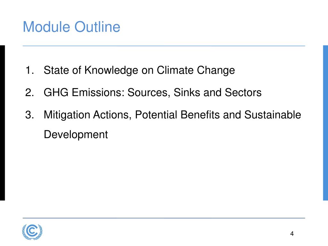Click the word Knowledge in item one

click(x=111, y=70)
